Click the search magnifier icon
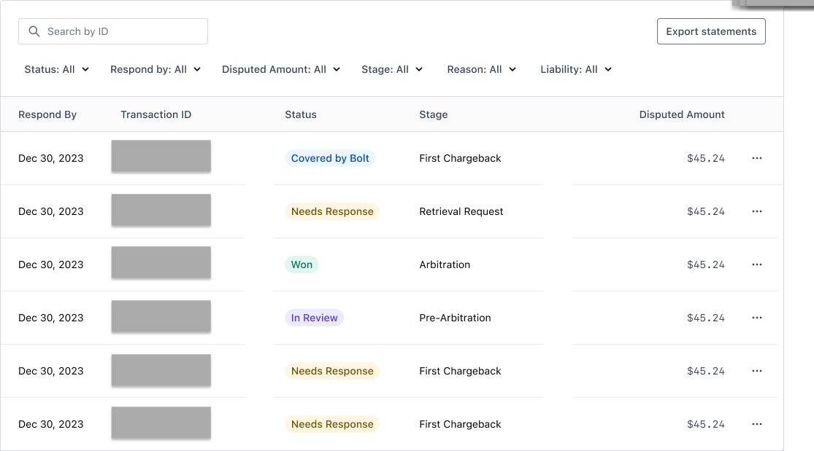The height and width of the screenshot is (451, 814). pos(34,31)
